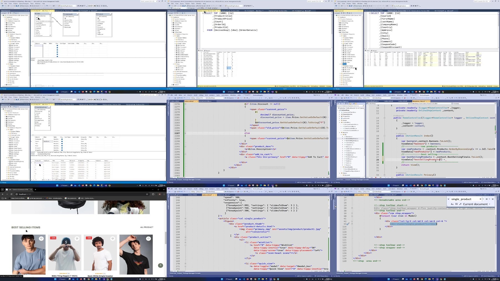500x281 pixels.
Task: Open the browser Extensions puzzle icon
Action: [x=153, y=194]
